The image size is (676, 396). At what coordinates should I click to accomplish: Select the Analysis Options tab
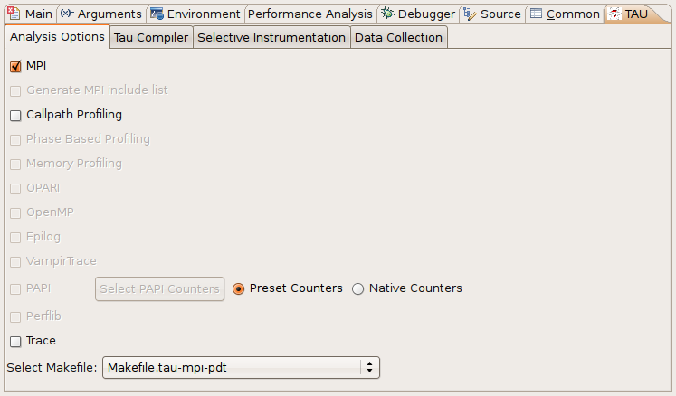[57, 37]
